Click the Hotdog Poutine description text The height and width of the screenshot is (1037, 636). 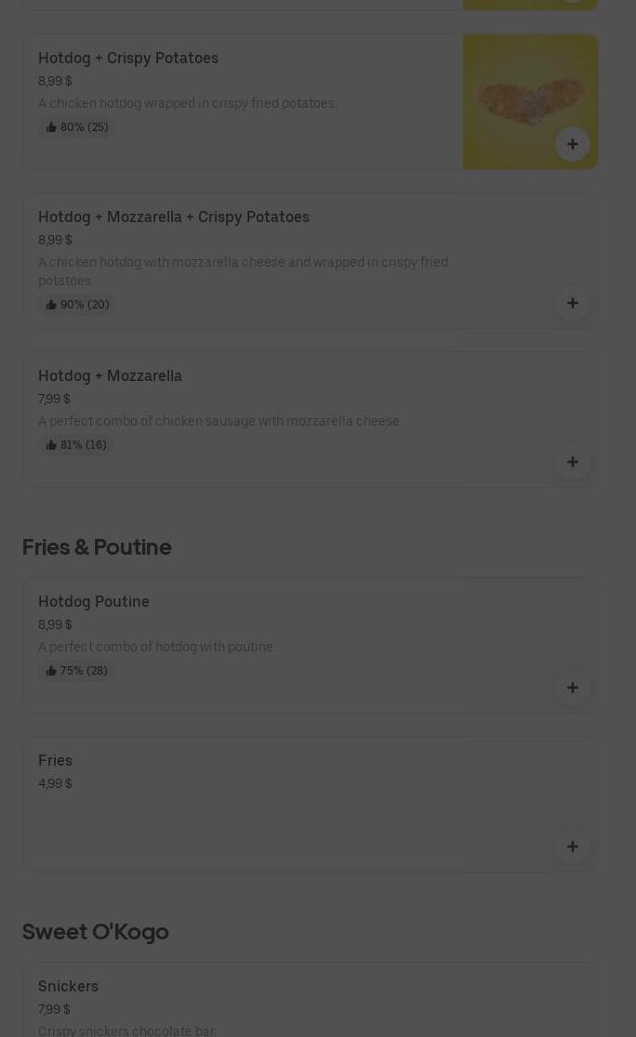[156, 647]
